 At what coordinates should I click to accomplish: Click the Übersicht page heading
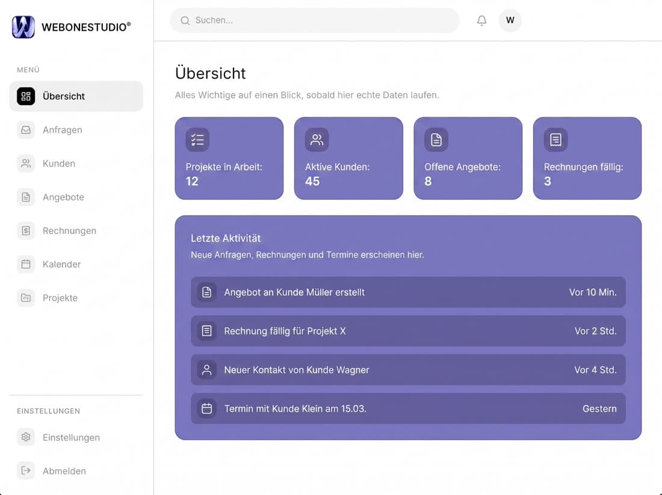tap(210, 73)
